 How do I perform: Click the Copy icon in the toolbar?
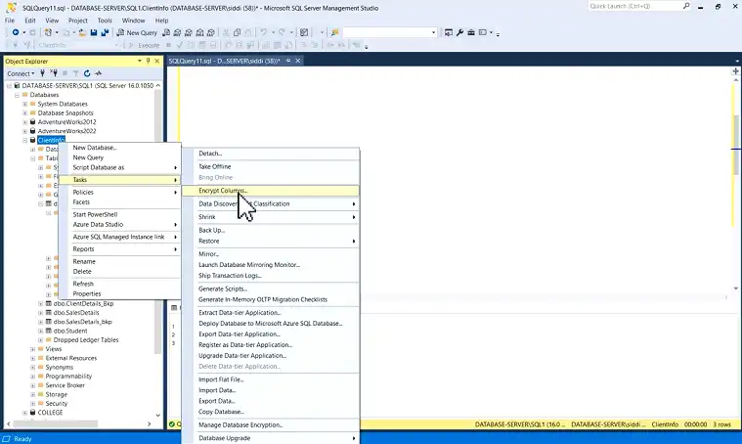coord(238,32)
